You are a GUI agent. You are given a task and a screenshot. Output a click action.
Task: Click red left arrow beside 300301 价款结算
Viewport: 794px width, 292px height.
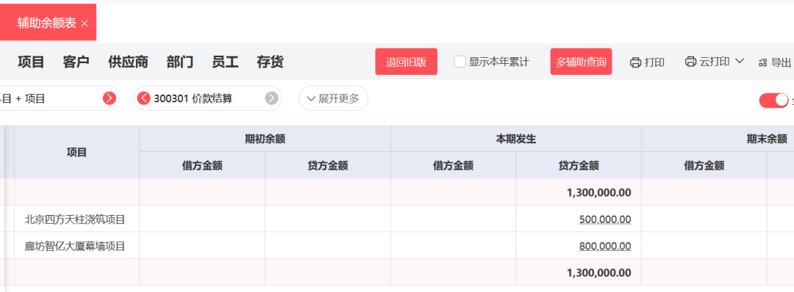pyautogui.click(x=144, y=98)
